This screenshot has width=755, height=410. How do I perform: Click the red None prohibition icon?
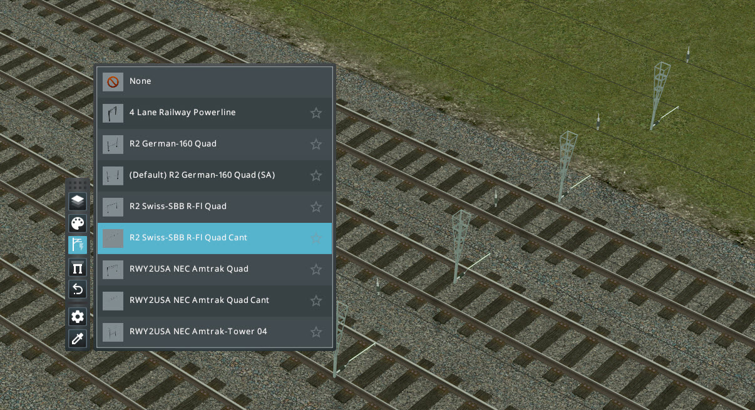click(x=113, y=81)
